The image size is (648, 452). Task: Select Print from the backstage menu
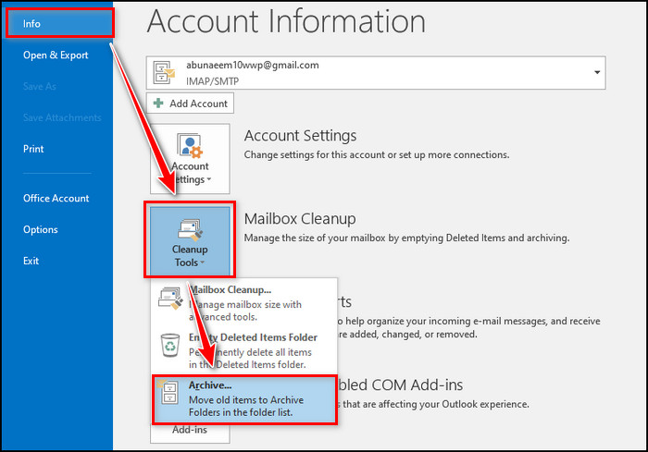point(33,149)
